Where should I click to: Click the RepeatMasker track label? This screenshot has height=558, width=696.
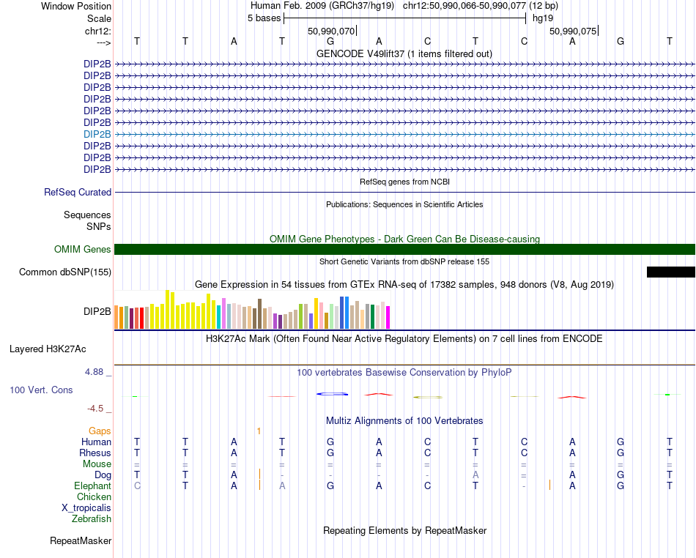(81, 540)
